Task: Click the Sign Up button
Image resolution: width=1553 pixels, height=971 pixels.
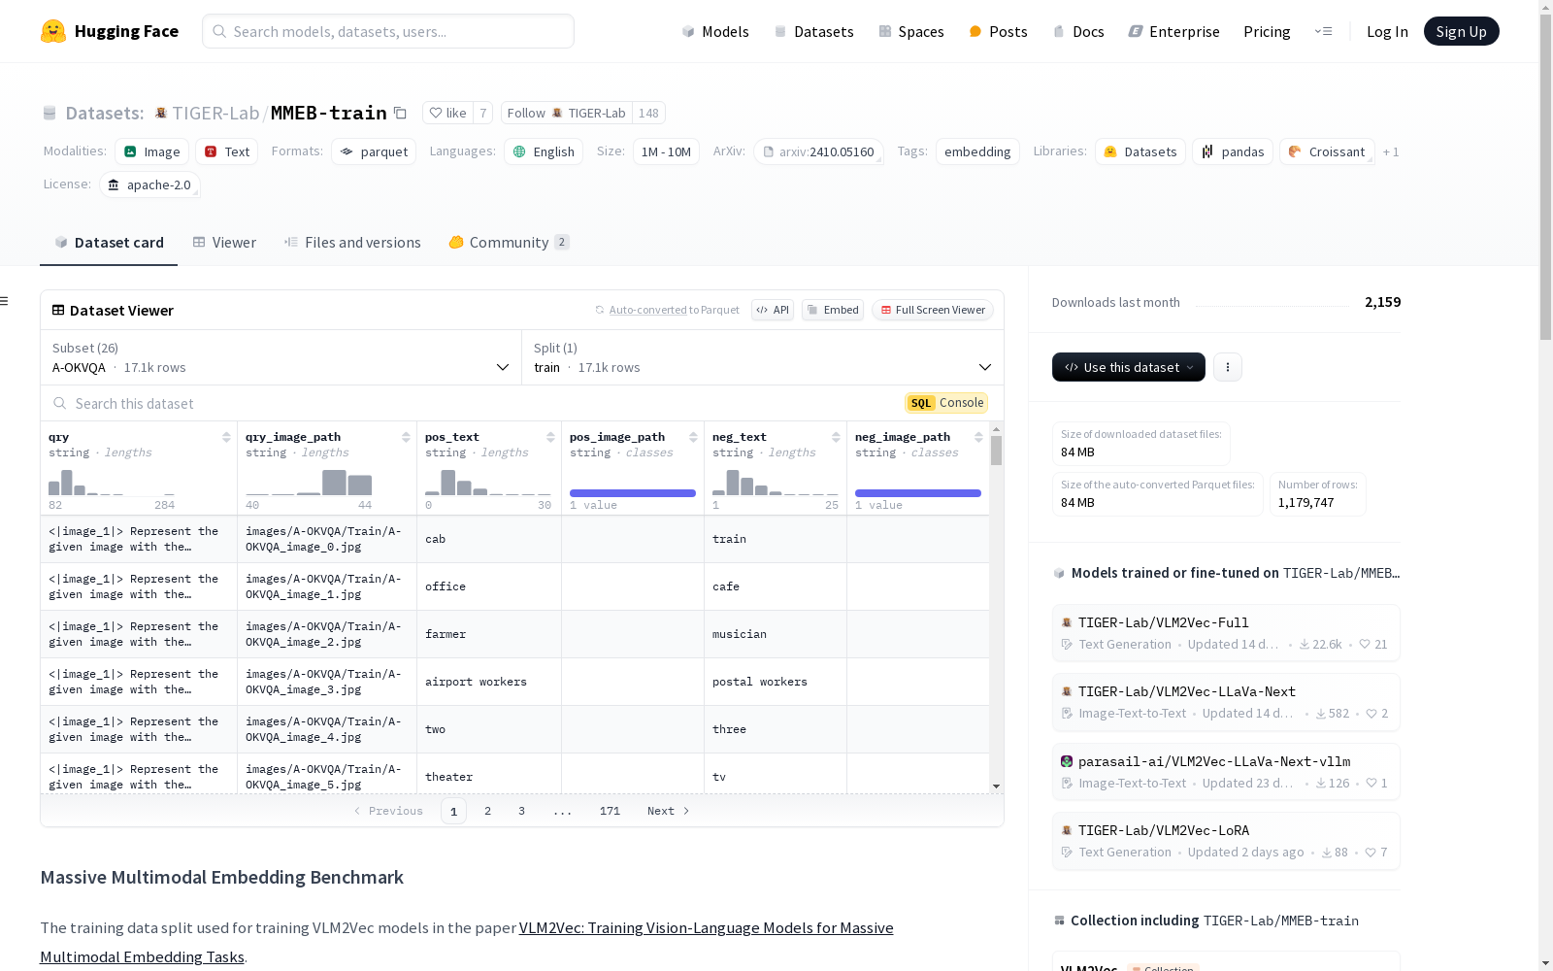Action: tap(1461, 31)
